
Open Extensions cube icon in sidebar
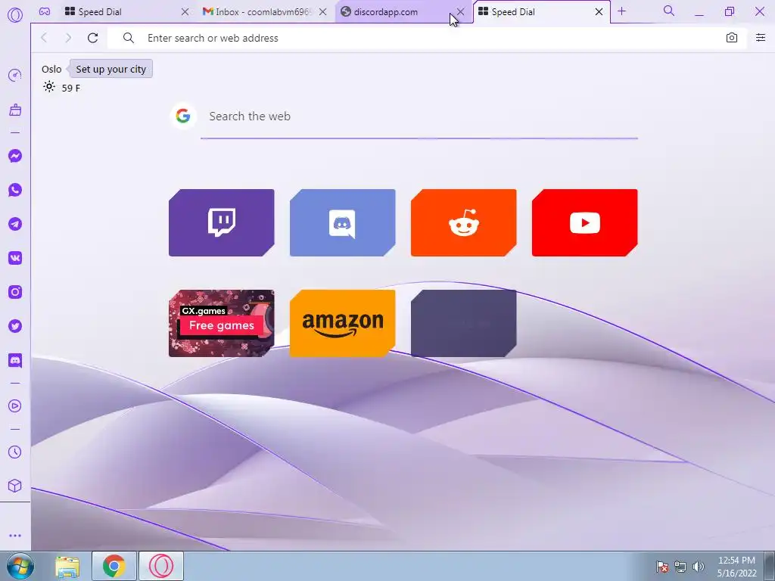(x=15, y=486)
